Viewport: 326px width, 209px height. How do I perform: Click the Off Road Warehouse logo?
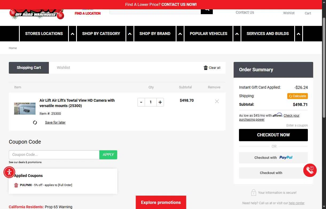click(x=37, y=14)
